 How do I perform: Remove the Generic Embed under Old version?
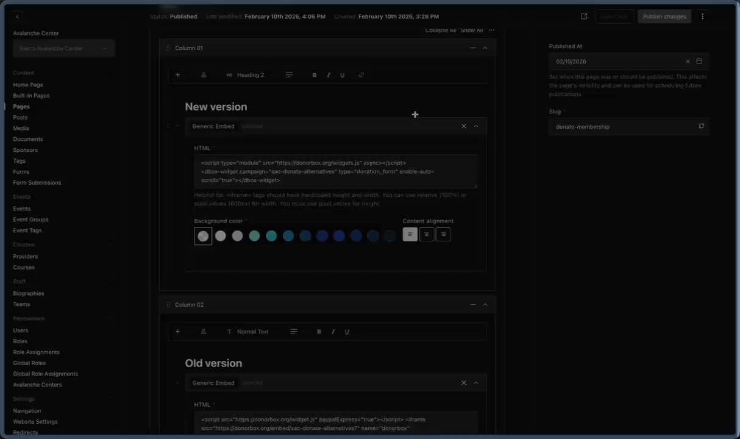point(464,383)
